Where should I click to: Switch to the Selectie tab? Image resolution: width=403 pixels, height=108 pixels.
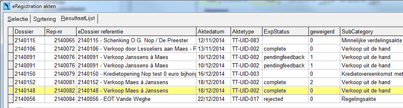[18, 19]
